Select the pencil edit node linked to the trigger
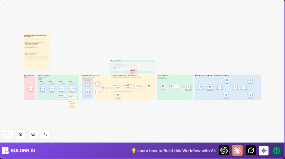The height and width of the screenshot is (159, 285). tap(42, 89)
